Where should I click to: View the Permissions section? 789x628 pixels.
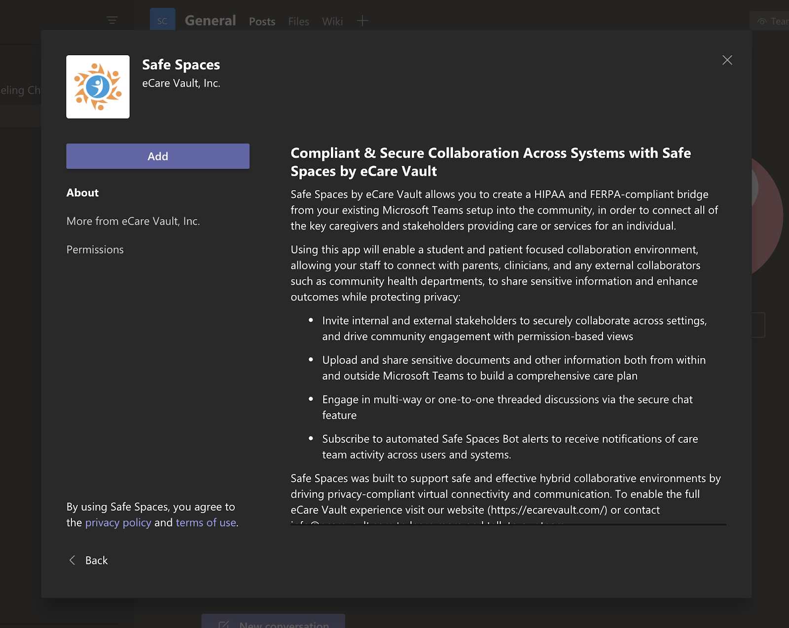click(x=95, y=250)
